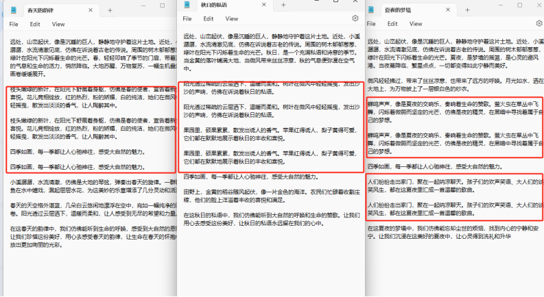Open File menu in 秋日的私语 window

click(187, 18)
